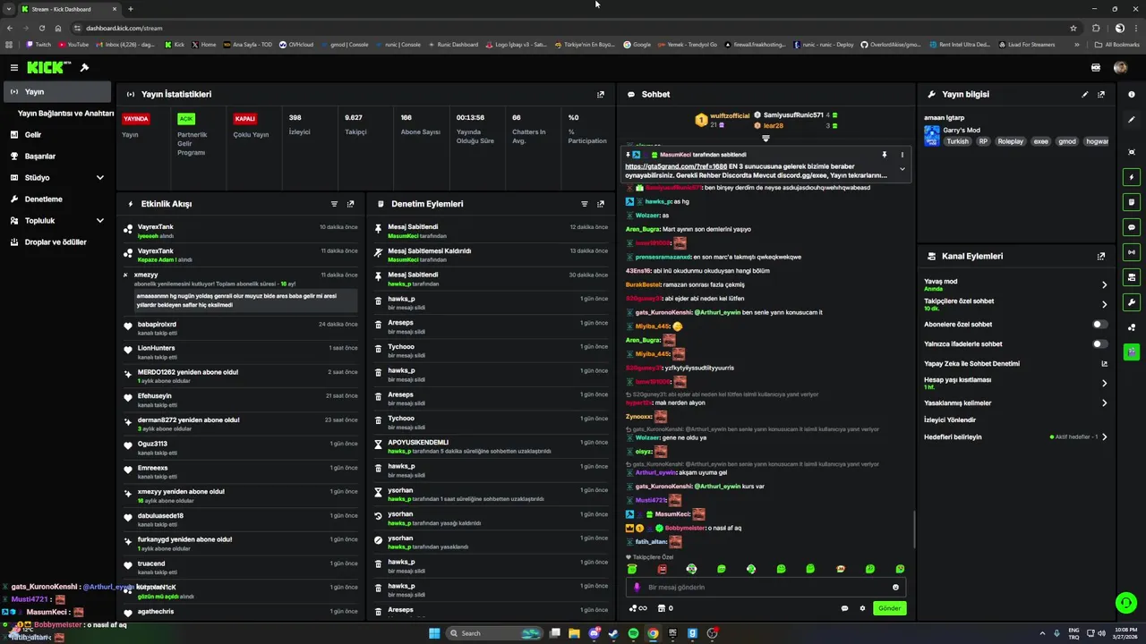Open the filter icon in Denetim Eylemleri
Screen dimensions: 1146x644
coord(585,204)
